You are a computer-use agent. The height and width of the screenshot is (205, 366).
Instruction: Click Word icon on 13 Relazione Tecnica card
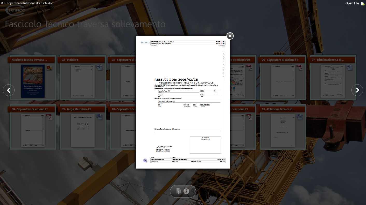299,117
